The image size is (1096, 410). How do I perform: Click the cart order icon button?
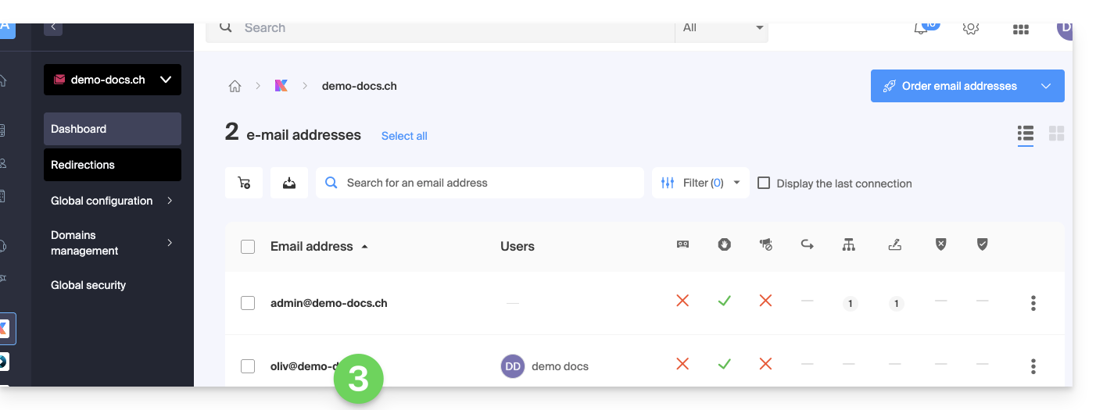pos(244,183)
